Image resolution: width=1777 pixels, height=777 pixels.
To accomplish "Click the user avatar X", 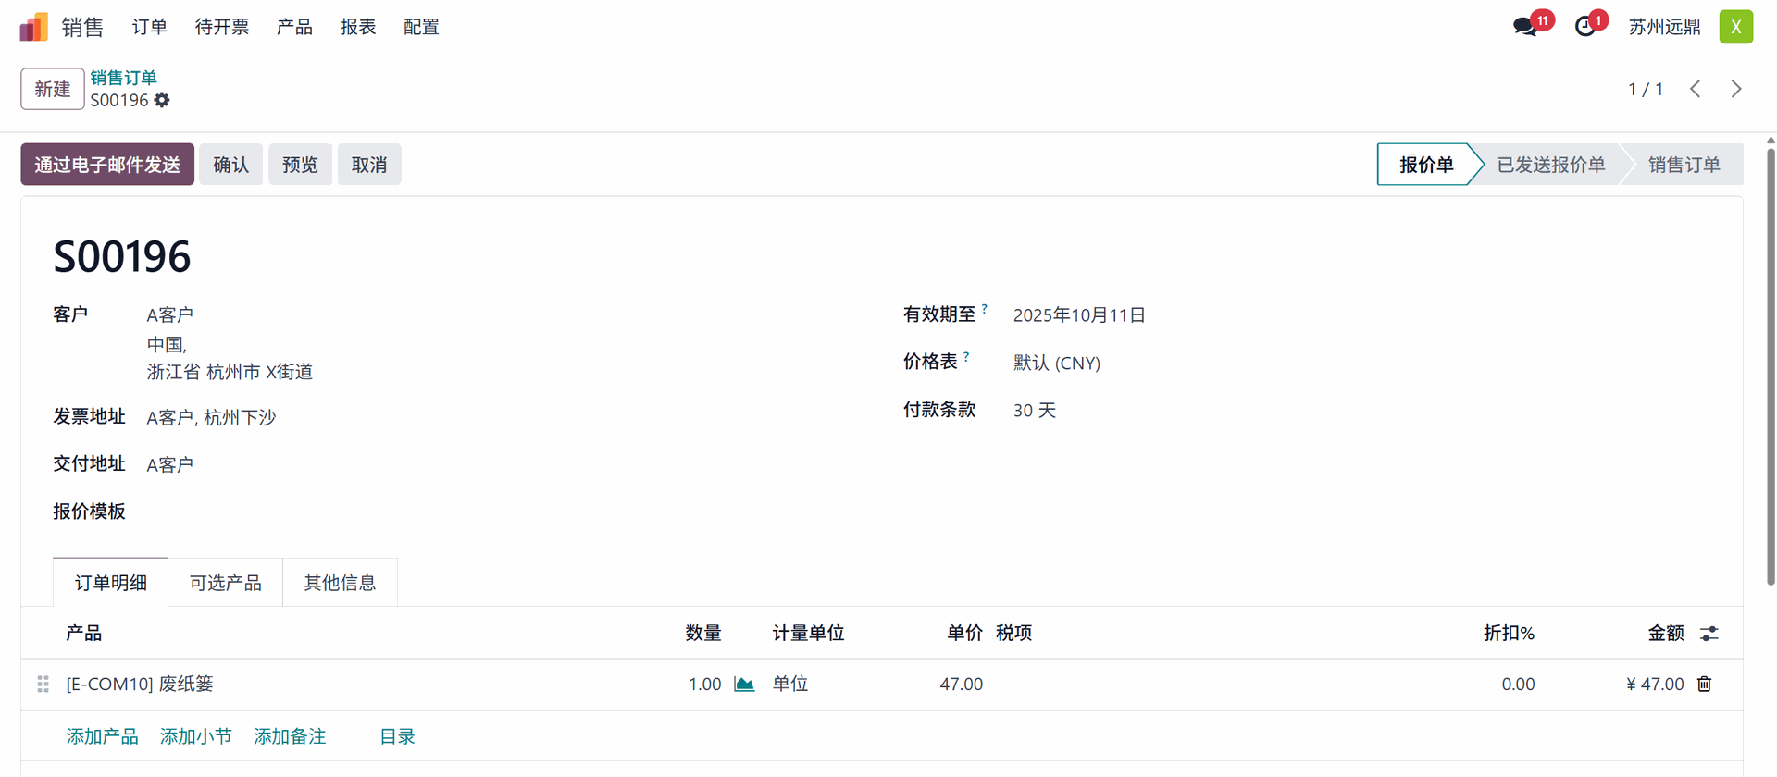I will [1736, 27].
